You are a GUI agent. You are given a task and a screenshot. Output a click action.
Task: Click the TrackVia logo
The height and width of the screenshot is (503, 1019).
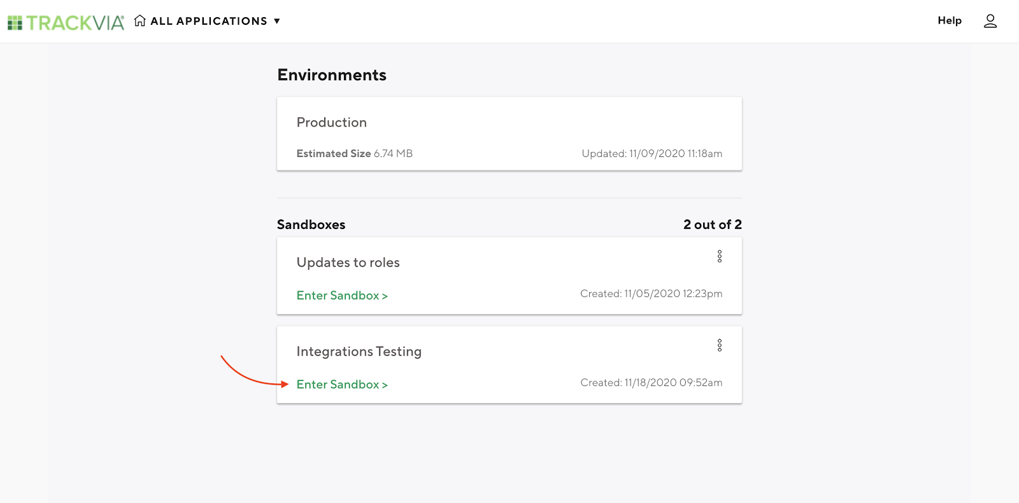pos(66,22)
